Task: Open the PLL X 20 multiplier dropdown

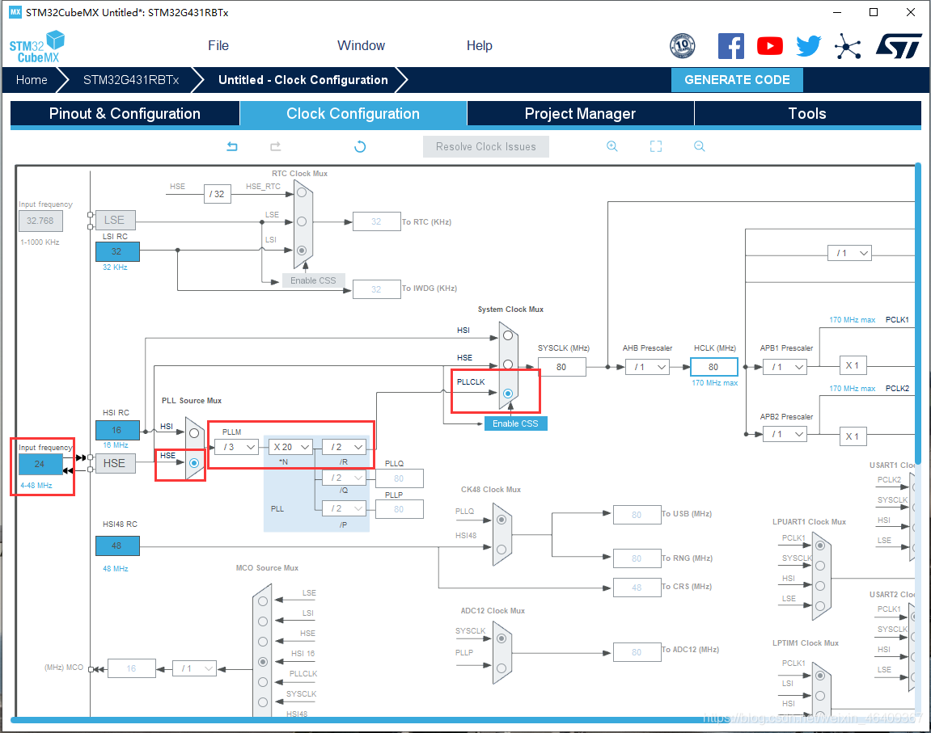Action: [291, 447]
